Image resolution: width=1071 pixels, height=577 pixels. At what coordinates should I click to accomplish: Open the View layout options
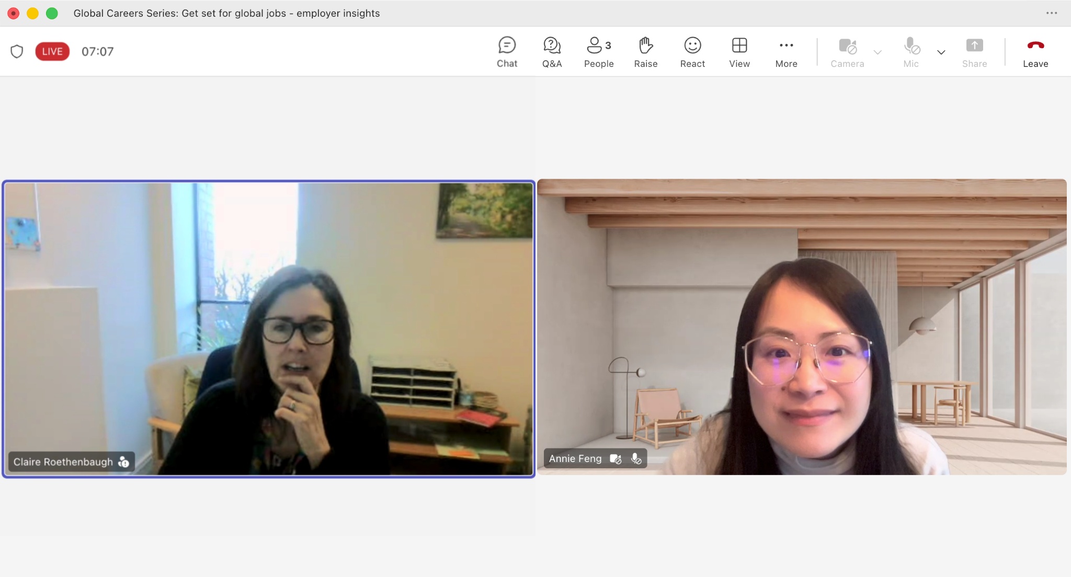739,52
